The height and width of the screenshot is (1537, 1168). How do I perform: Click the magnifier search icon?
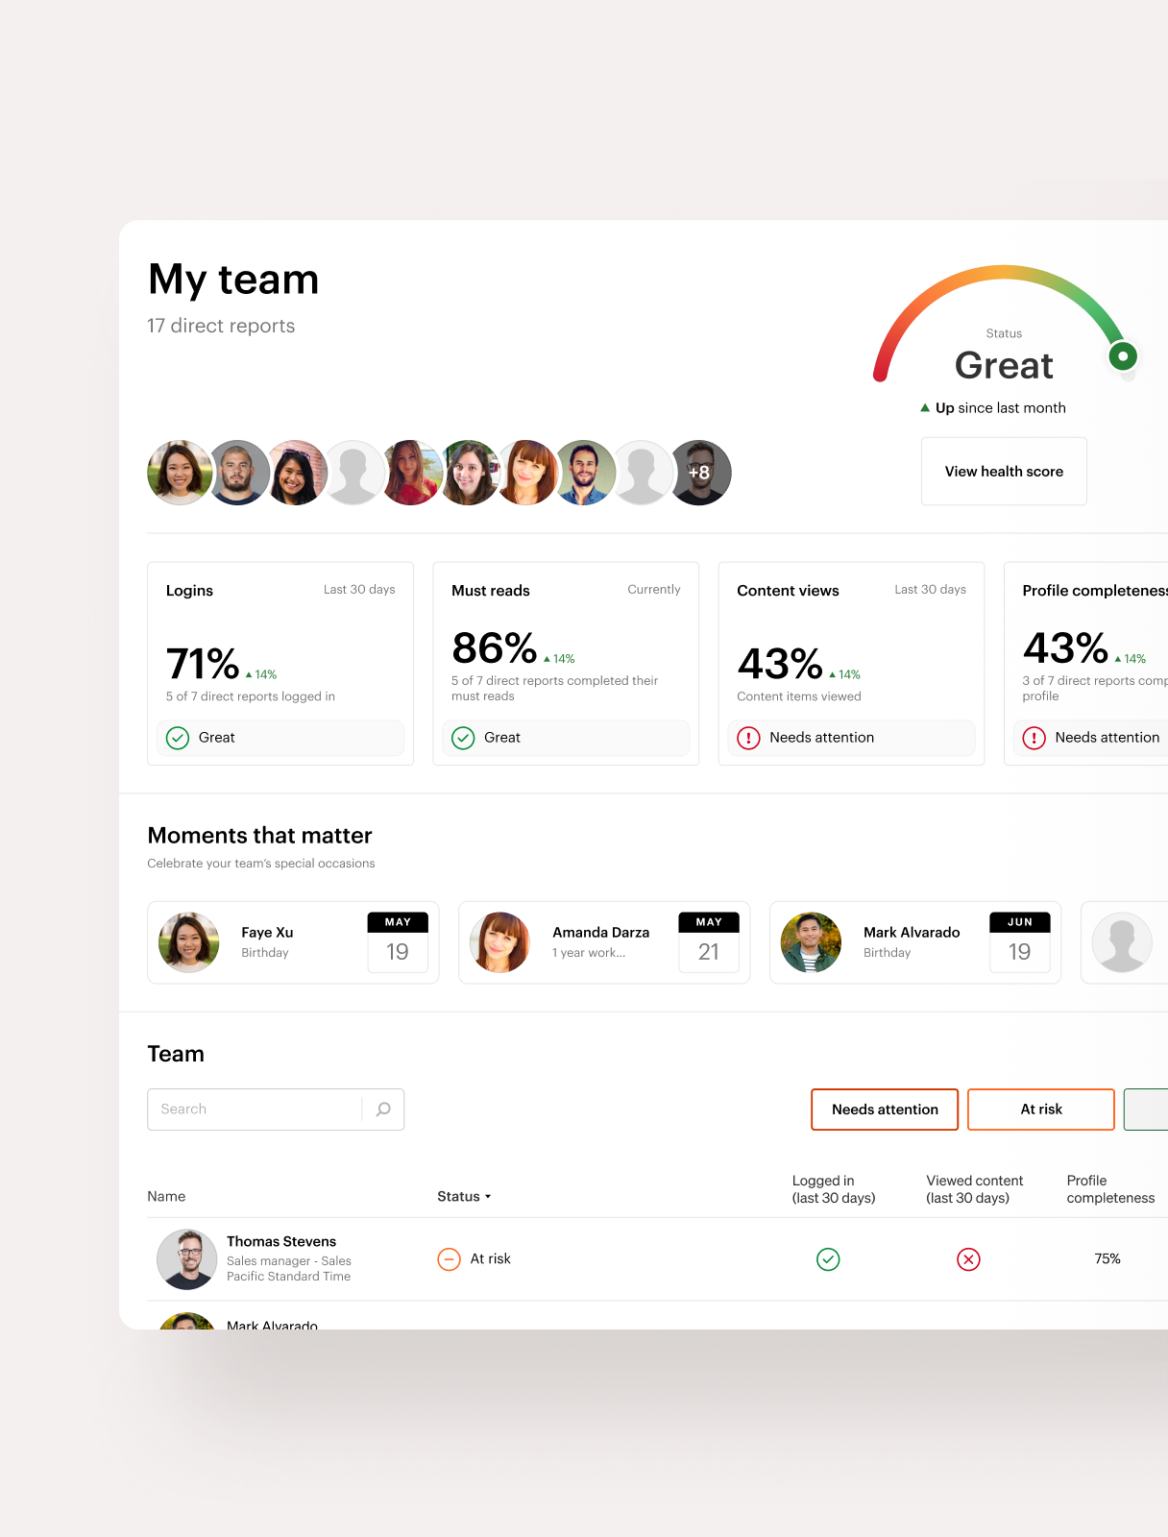tap(383, 1110)
